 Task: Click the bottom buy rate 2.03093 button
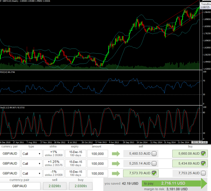tap(79, 186)
